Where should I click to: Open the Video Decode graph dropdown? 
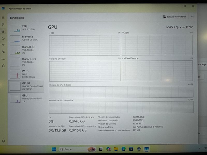point(130,58)
